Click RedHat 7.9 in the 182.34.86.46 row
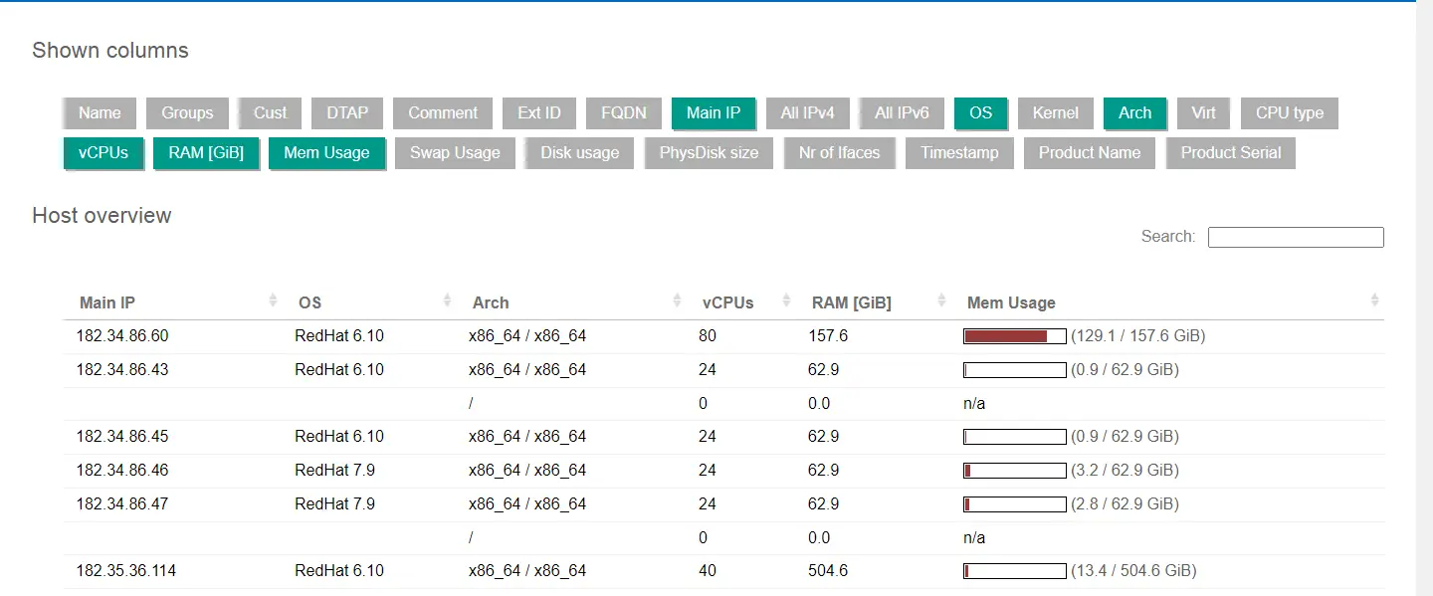The image size is (1433, 596). click(x=335, y=471)
